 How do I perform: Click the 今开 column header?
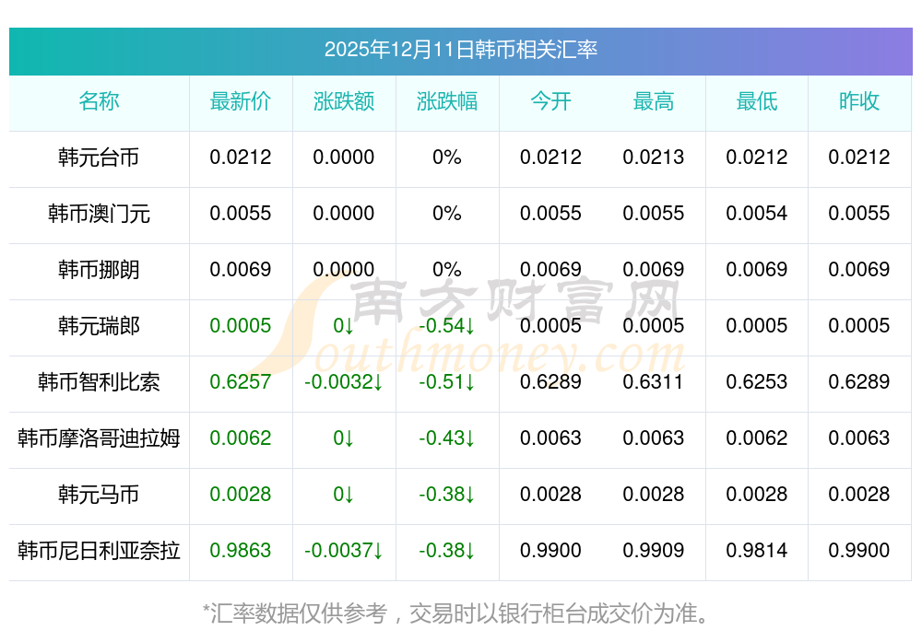(x=550, y=101)
